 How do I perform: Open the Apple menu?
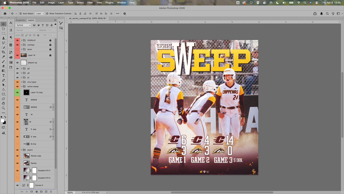[5, 3]
